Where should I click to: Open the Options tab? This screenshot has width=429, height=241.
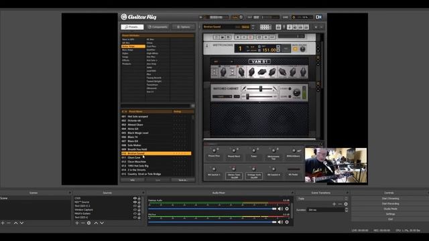point(183,27)
